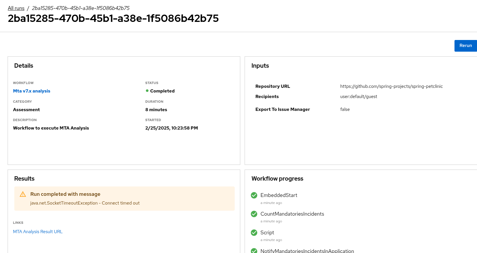The height and width of the screenshot is (253, 477).
Task: Click the run ID in the breadcrumb
Action: pos(80,8)
